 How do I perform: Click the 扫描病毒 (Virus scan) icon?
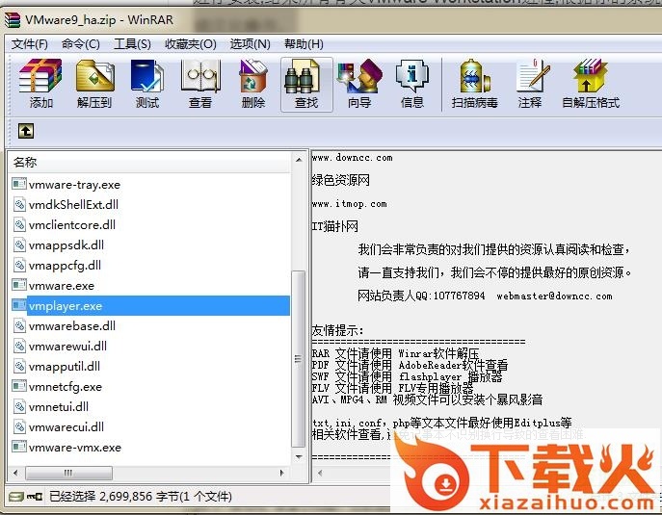474,84
